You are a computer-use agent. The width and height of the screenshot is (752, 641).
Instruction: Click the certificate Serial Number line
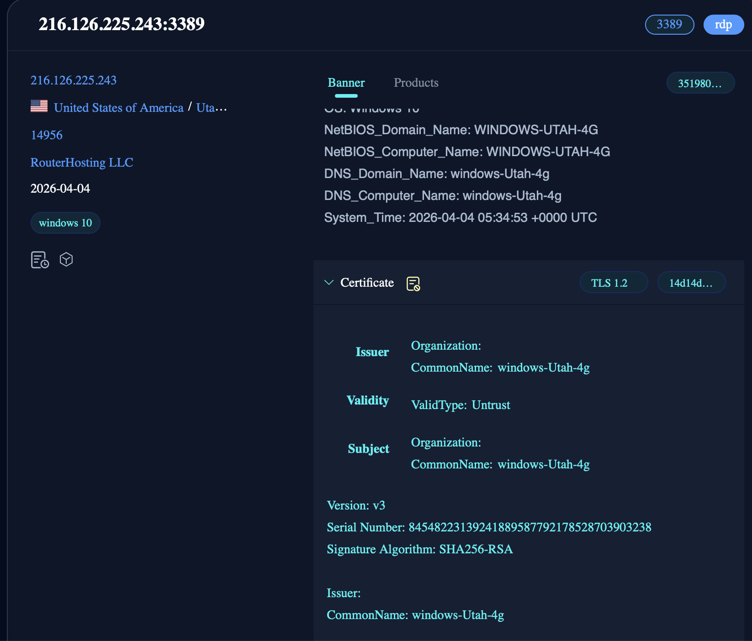[x=489, y=527]
